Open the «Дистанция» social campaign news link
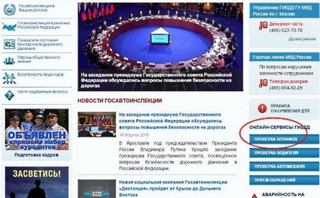The image size is (320, 198). (x=173, y=189)
